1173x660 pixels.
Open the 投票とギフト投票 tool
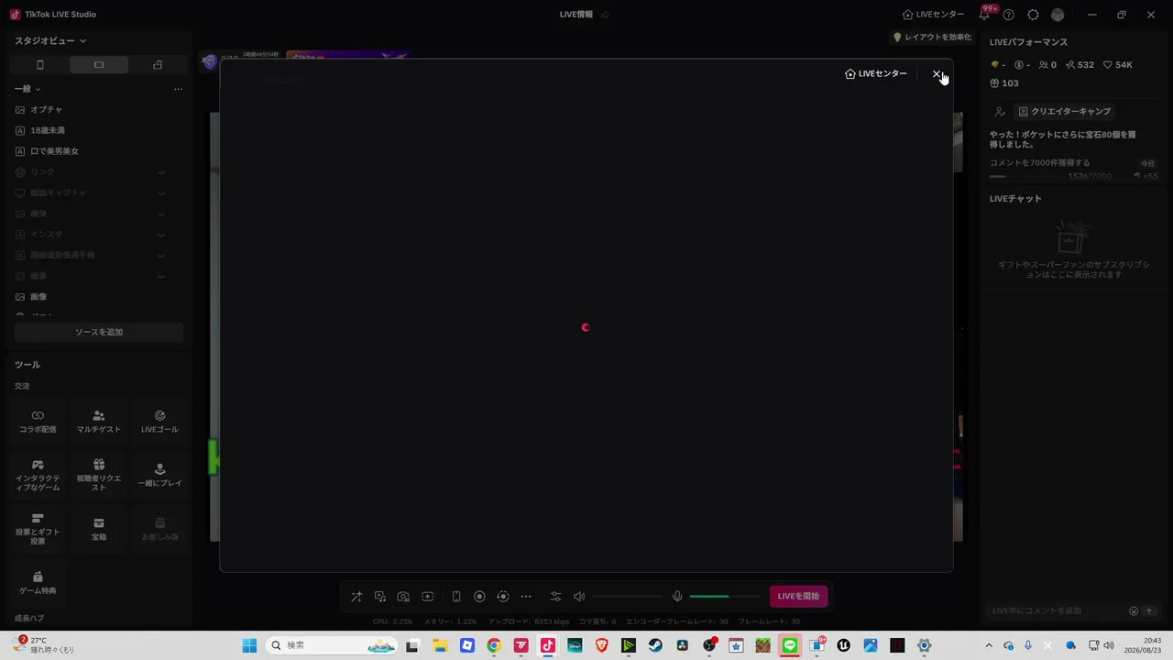(x=38, y=529)
